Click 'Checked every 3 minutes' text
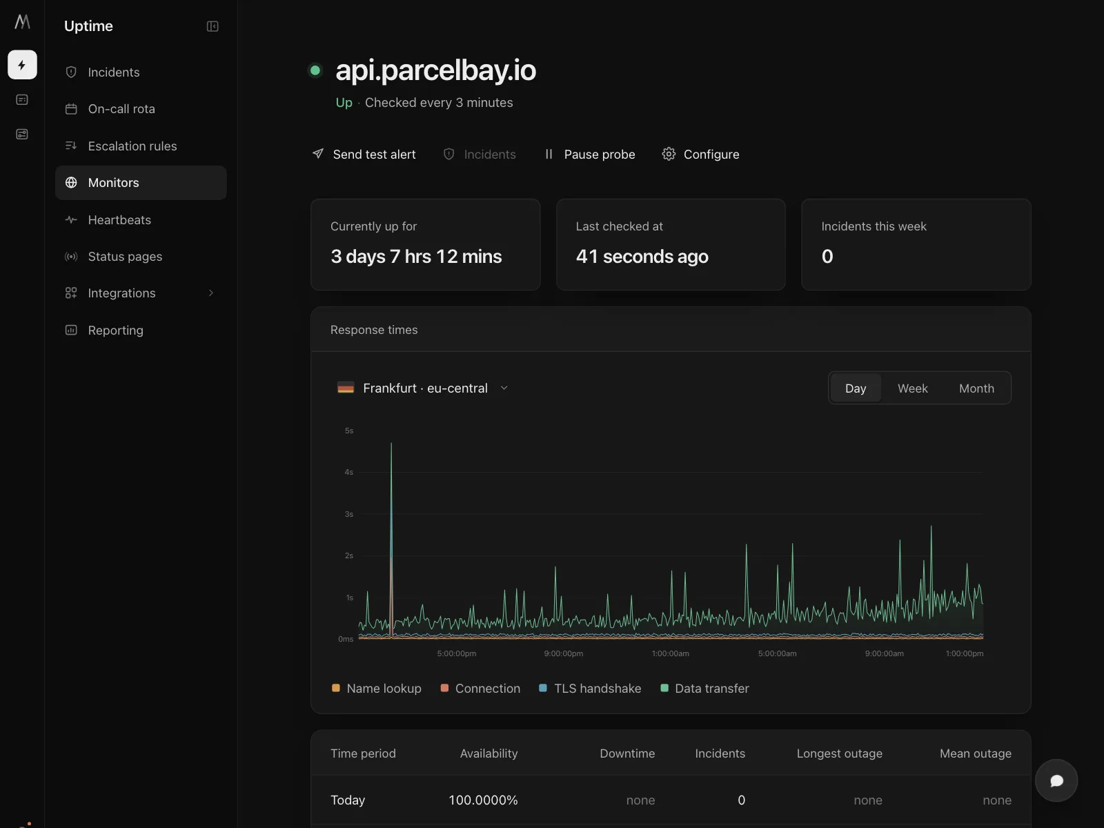This screenshot has height=828, width=1104. [x=439, y=102]
